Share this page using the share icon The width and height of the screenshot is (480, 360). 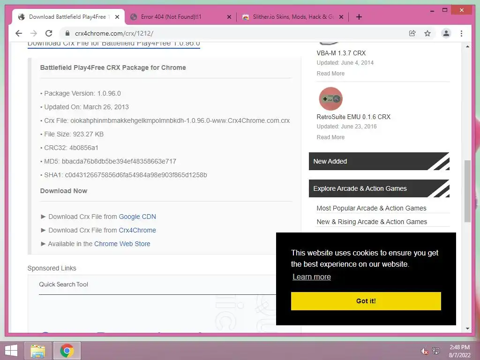412,33
